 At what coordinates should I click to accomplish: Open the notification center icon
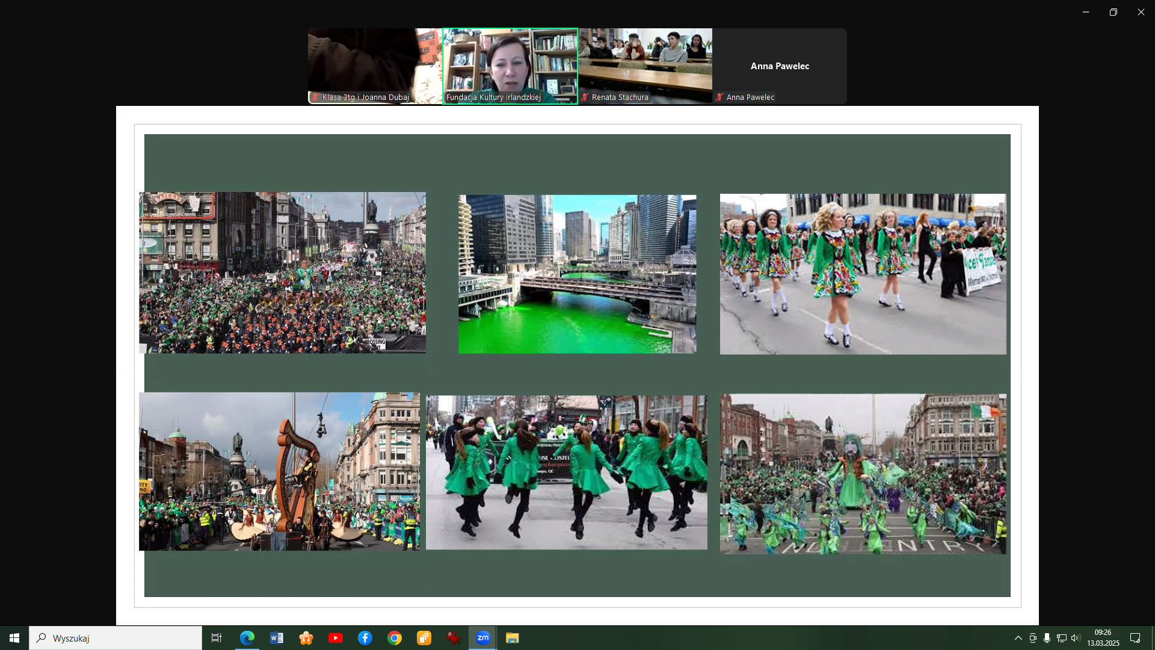click(1135, 638)
